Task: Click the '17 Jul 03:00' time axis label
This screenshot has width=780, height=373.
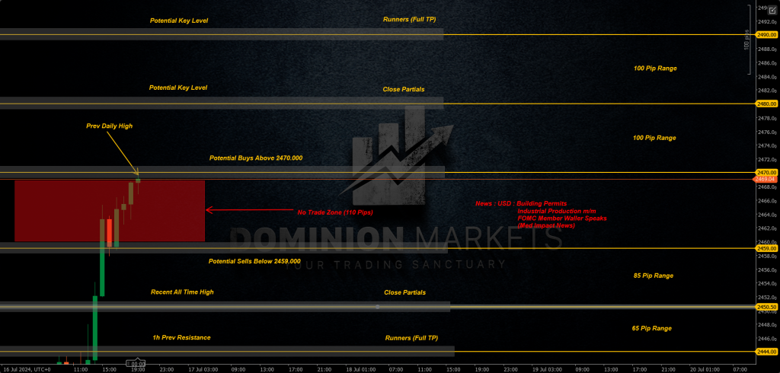Action: click(204, 370)
